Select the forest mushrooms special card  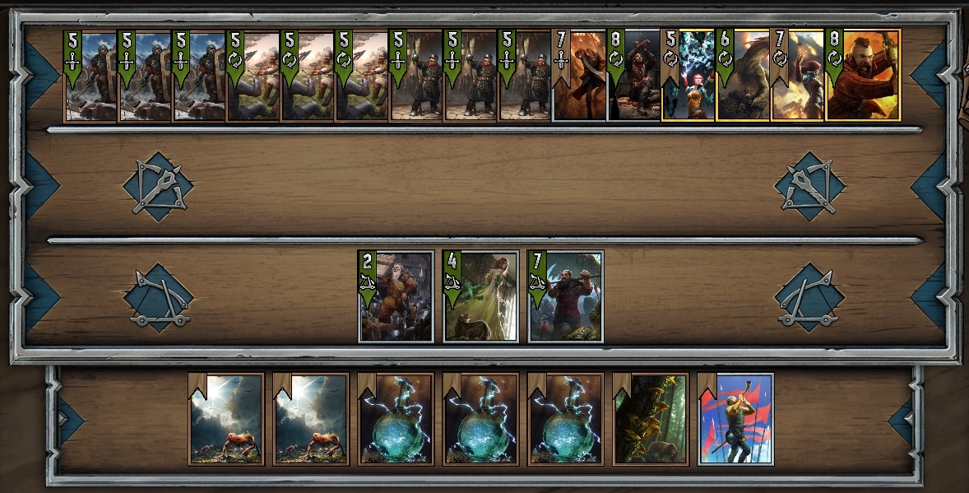[x=651, y=419]
